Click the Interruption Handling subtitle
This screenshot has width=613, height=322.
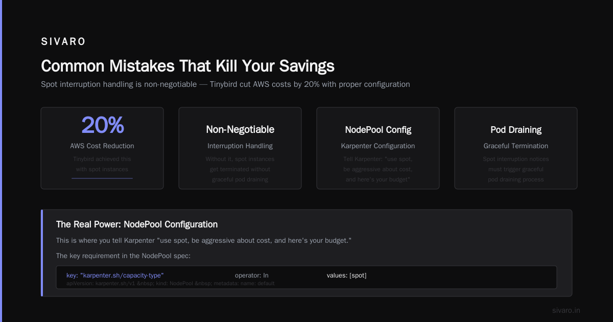[x=240, y=146]
